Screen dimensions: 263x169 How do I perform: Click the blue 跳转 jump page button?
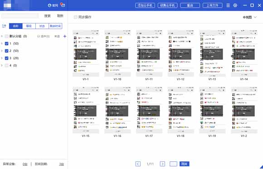coord(185,164)
